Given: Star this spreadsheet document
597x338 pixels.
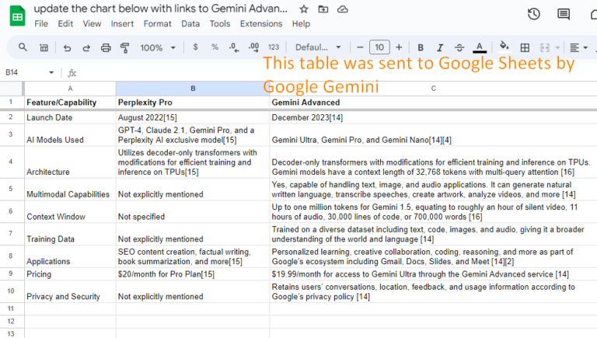Looking at the screenshot, I should (303, 9).
